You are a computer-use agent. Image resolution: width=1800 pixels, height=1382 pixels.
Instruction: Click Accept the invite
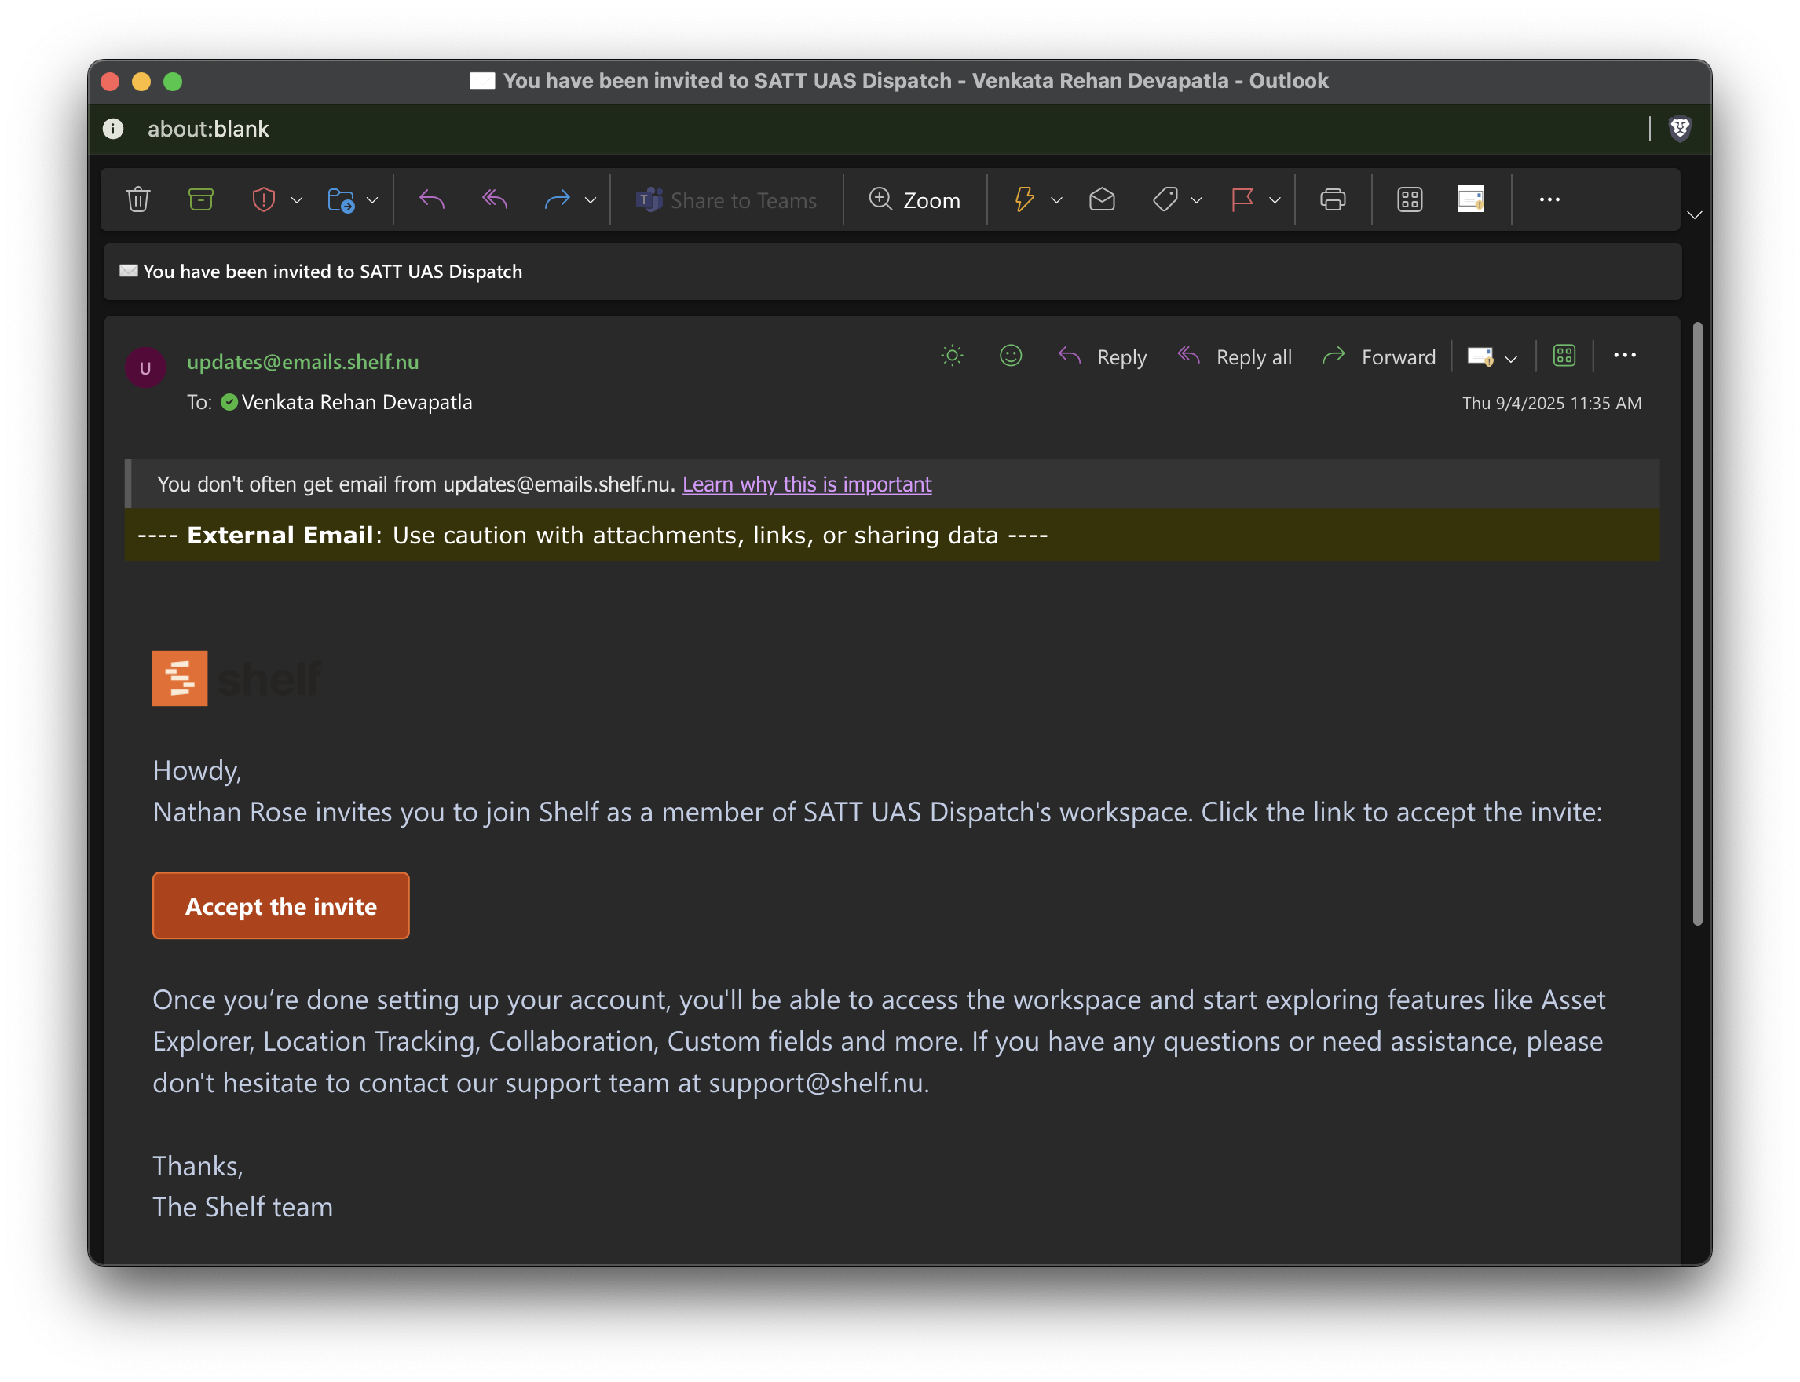(280, 905)
